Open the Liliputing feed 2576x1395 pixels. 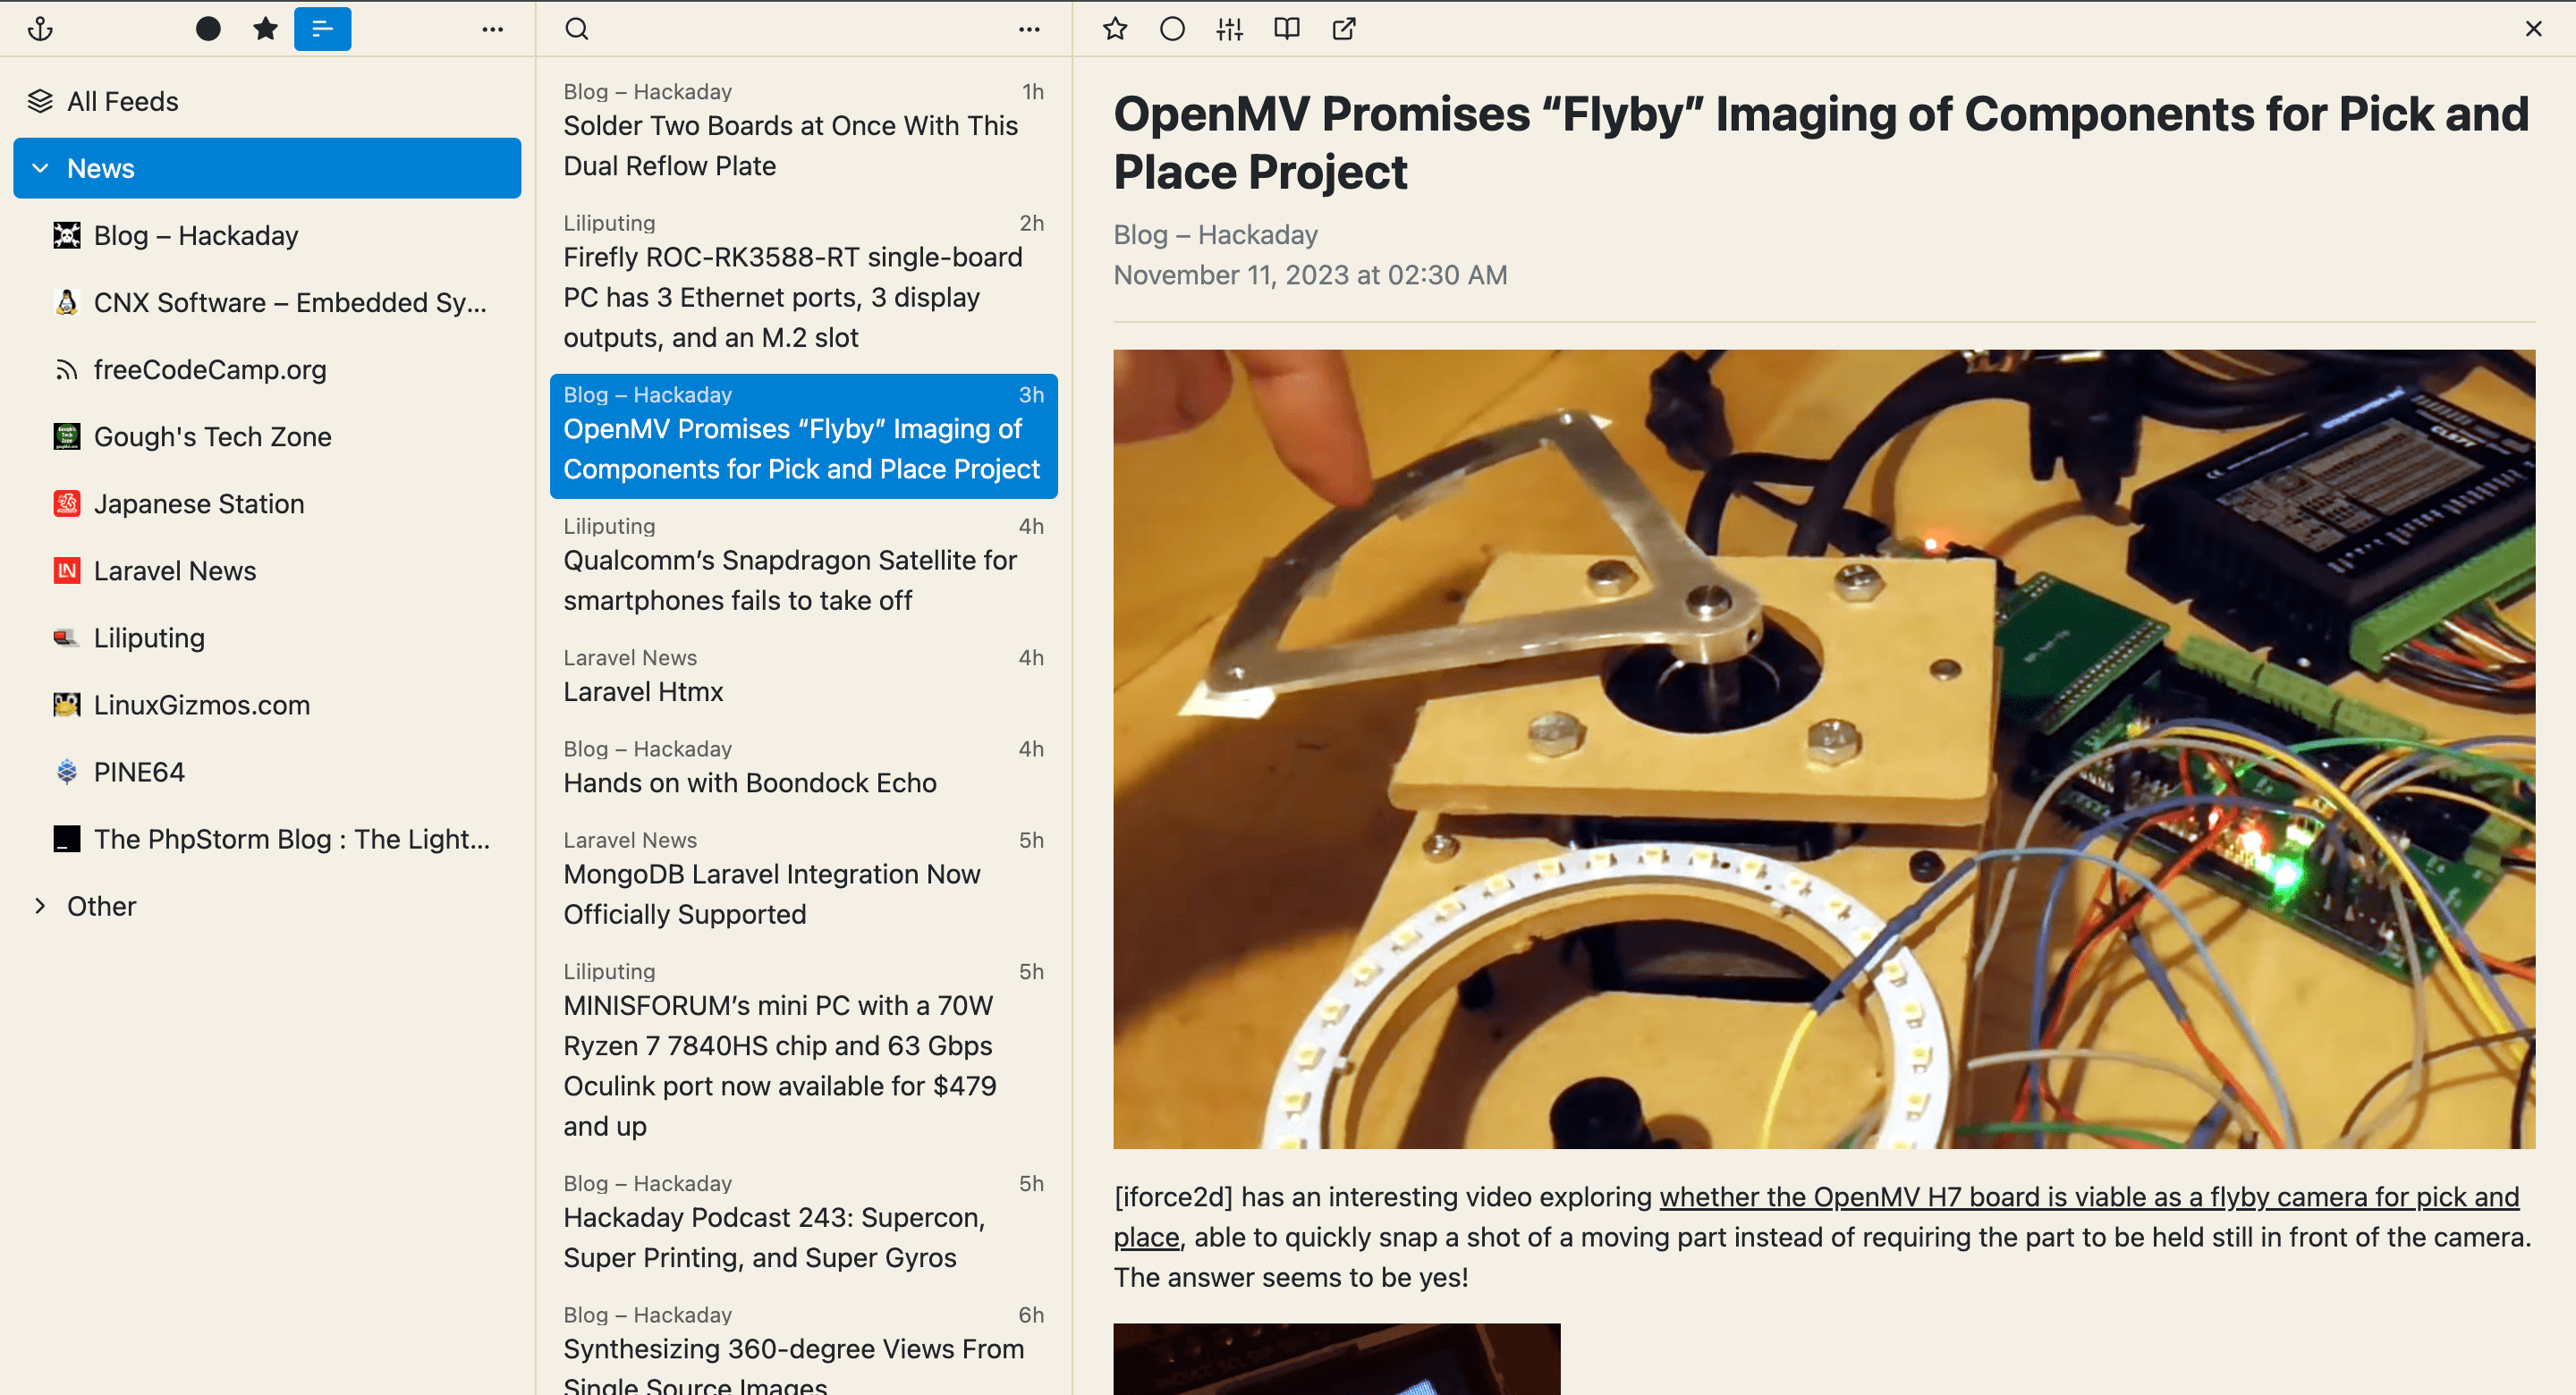pyautogui.click(x=149, y=638)
